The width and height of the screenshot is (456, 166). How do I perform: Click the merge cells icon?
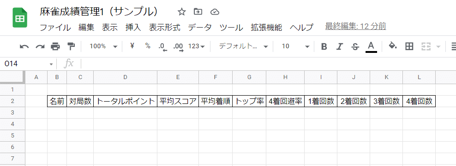pyautogui.click(x=426, y=46)
